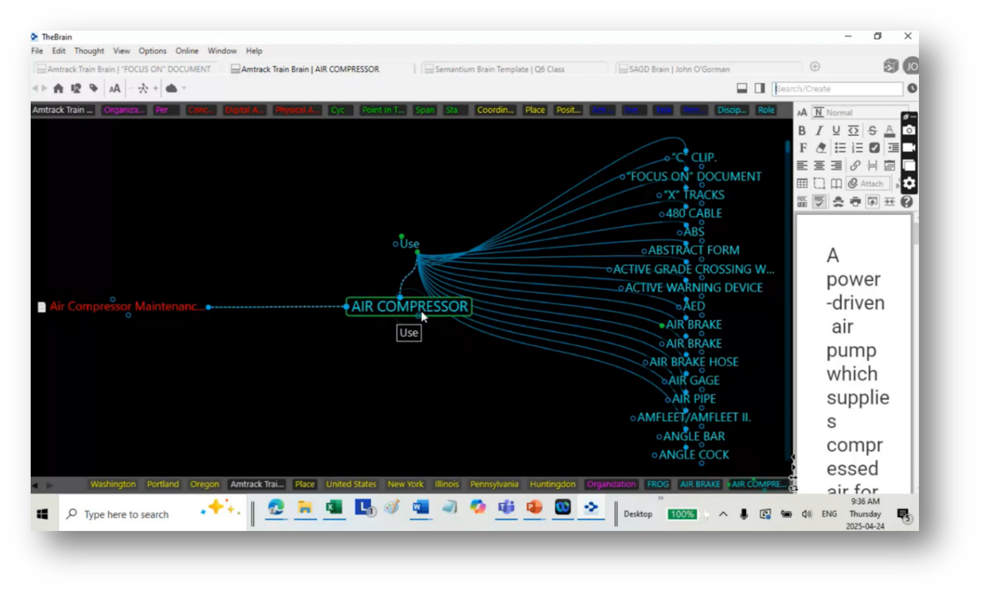Viewport: 981px width, 593px height.
Task: Toggle word count ABC 123 icon
Action: (802, 202)
